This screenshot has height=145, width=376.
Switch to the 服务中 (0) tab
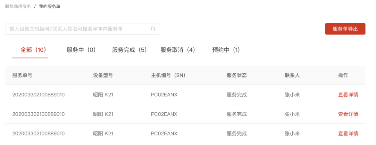pyautogui.click(x=81, y=50)
